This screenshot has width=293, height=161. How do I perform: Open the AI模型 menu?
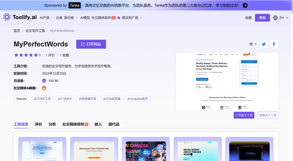click(x=85, y=18)
